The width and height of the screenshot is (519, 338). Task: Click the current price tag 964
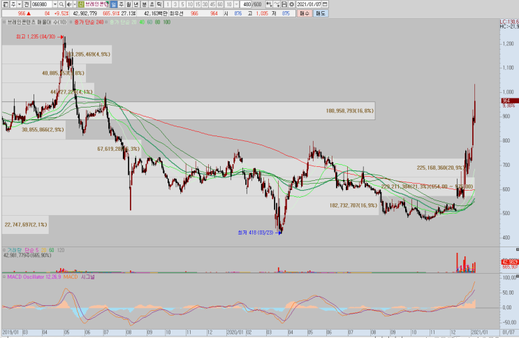[x=510, y=101]
